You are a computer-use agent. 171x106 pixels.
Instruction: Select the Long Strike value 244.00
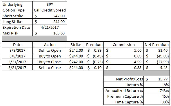(50, 22)
